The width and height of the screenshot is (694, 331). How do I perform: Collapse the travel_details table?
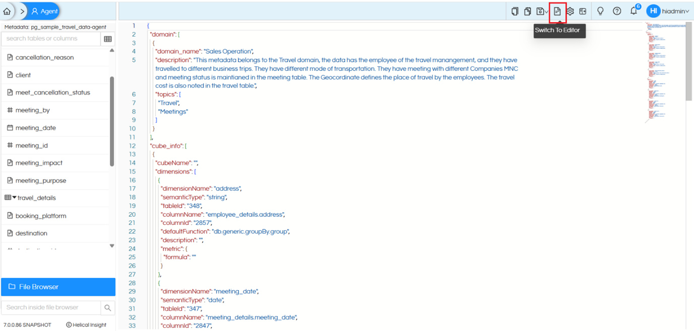point(14,198)
